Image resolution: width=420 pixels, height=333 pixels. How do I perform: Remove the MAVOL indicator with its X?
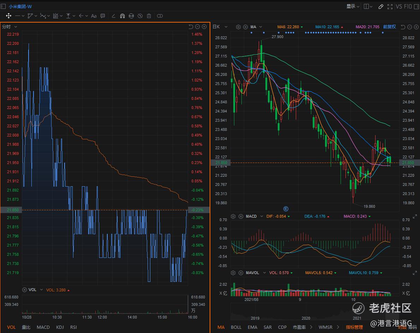[x=241, y=273]
